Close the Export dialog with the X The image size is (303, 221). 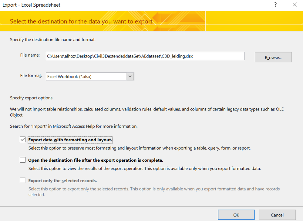295,5
